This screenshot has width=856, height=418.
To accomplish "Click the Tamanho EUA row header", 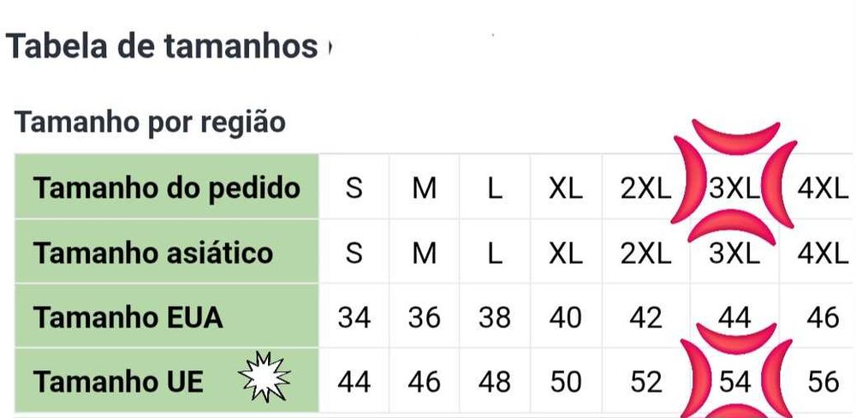I will point(128,318).
